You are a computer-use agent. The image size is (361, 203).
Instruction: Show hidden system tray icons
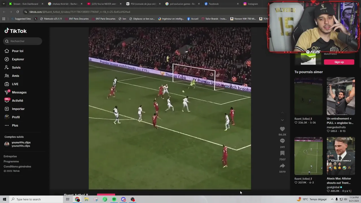[x=332, y=199]
